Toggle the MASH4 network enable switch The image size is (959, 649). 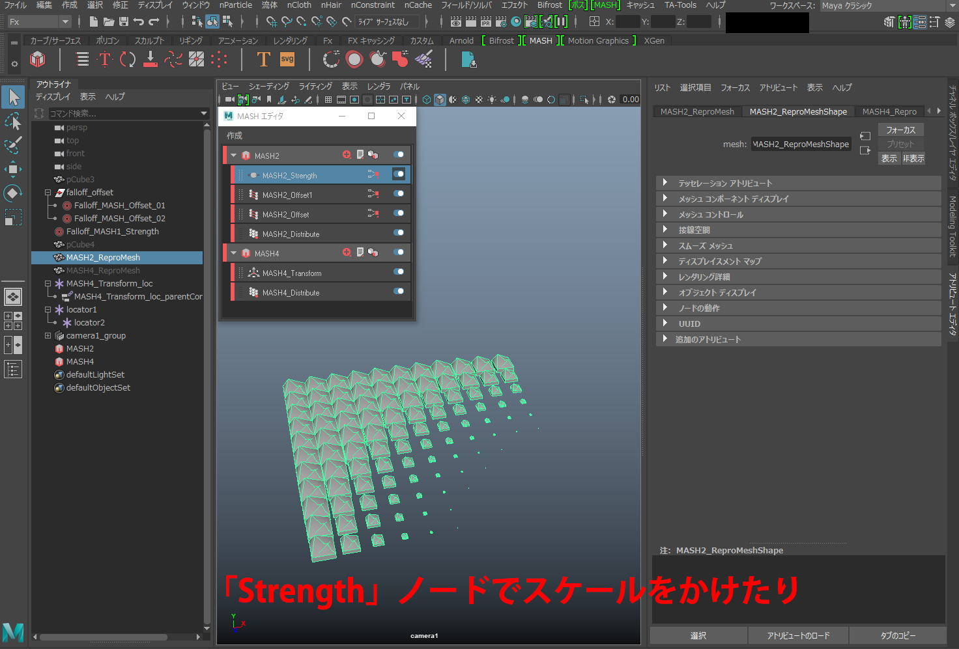[399, 253]
